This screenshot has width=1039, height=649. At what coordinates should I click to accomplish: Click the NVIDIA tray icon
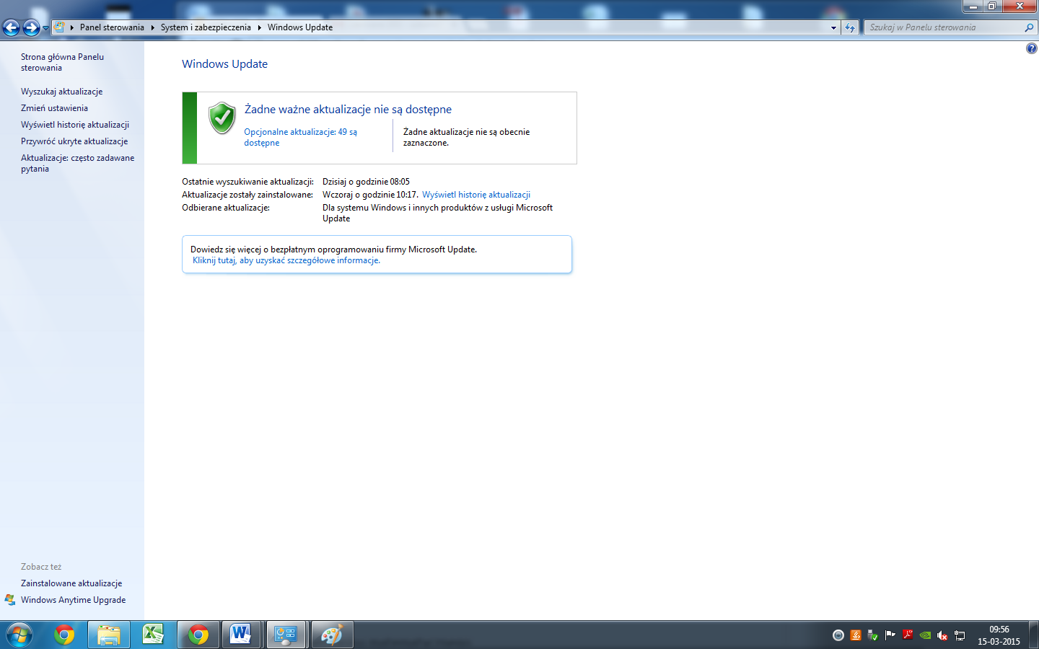tap(925, 635)
